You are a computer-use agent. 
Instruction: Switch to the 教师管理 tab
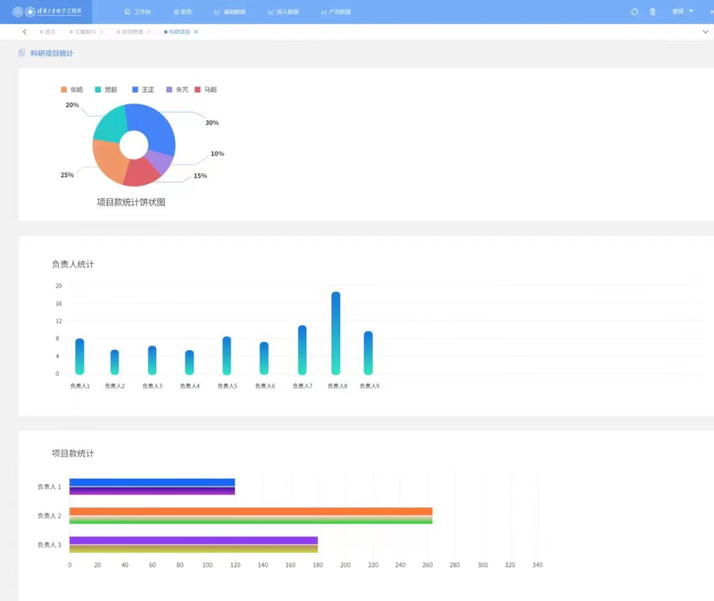pos(130,32)
